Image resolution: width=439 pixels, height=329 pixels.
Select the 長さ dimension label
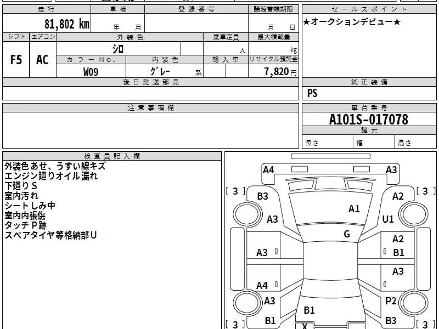312,143
